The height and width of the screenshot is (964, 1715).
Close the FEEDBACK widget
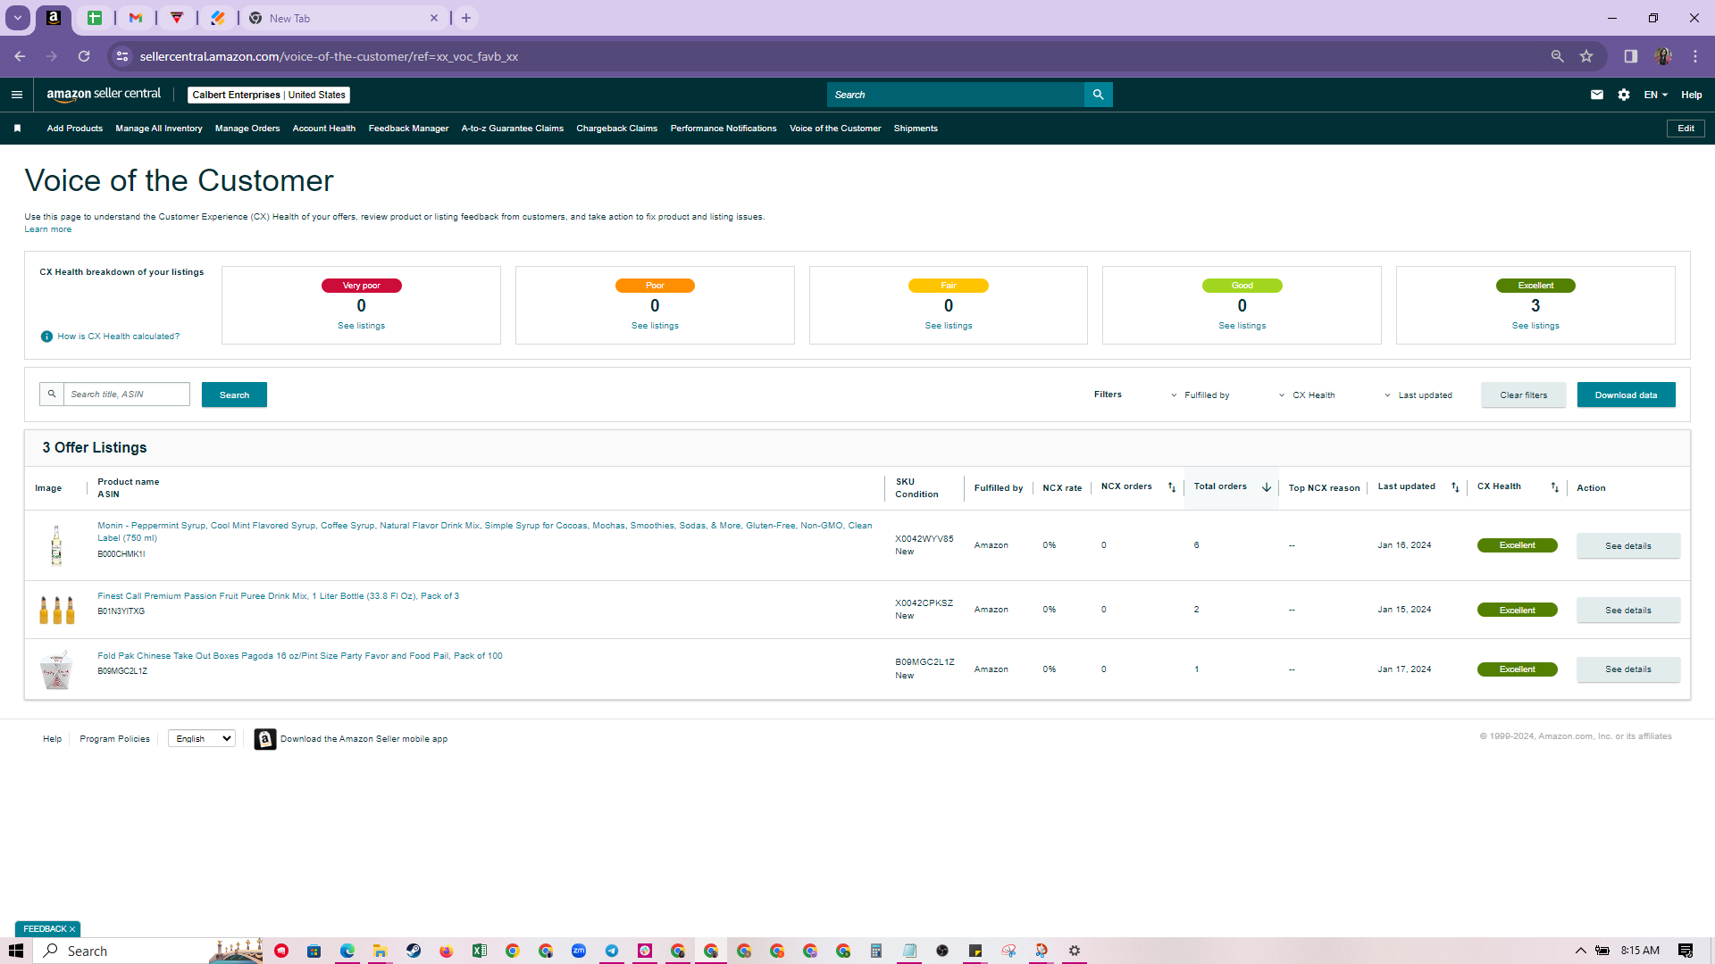72,929
